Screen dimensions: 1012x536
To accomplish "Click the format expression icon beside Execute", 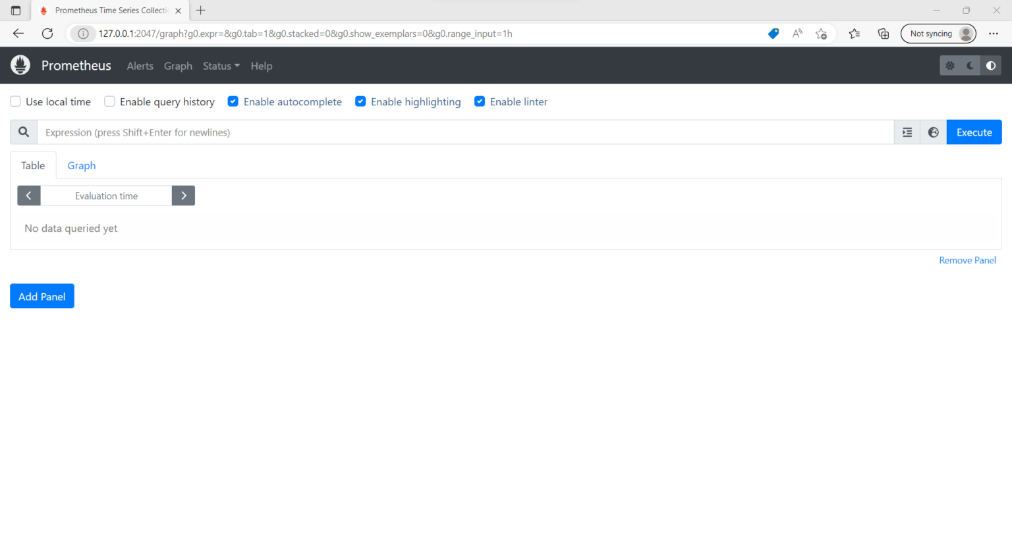I will pos(907,132).
